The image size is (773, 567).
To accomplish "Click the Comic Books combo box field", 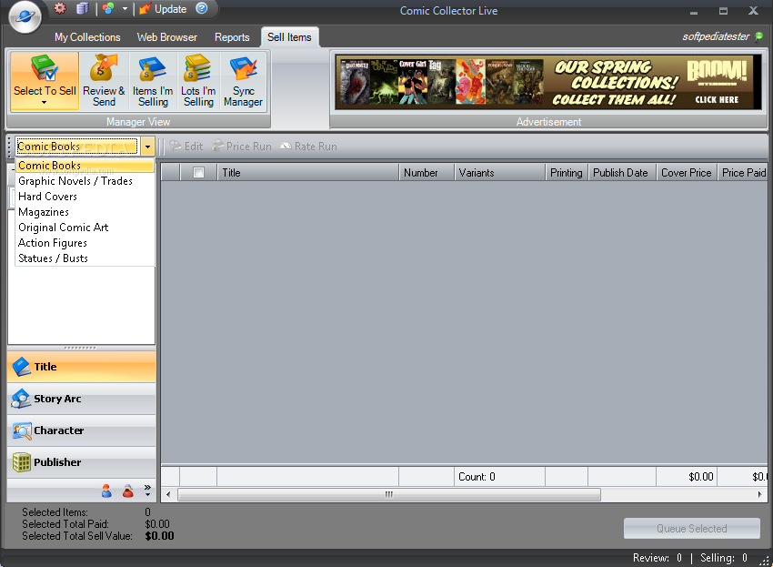I will 77,147.
